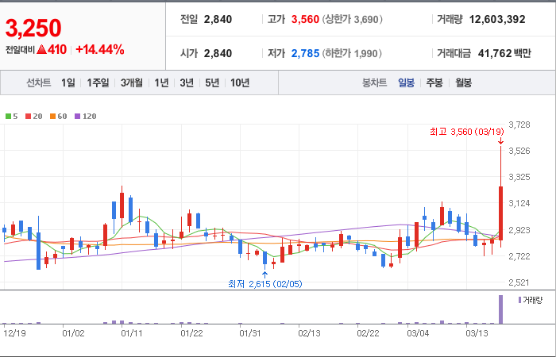Image resolution: width=556 pixels, height=357 pixels.
Task: Click the 01/11 date axis label
Action: 133,334
